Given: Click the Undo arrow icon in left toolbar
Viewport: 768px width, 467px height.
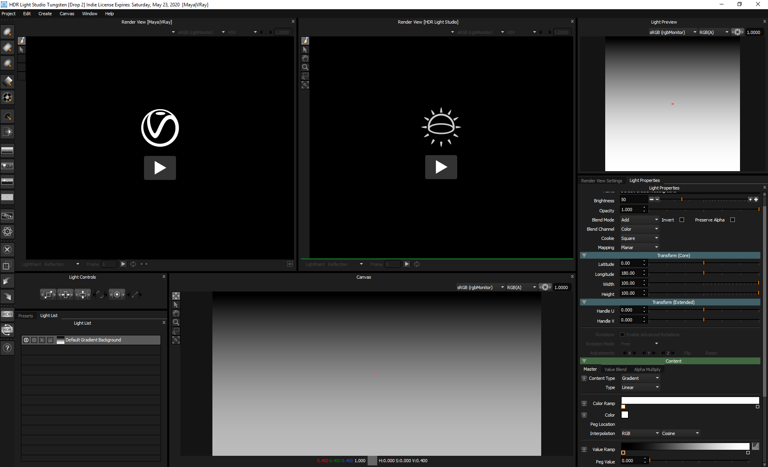Looking at the screenshot, I should coord(7,281).
